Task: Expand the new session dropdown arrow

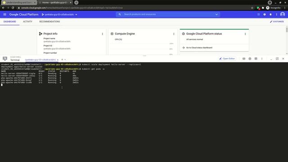Action: [x=65, y=59]
